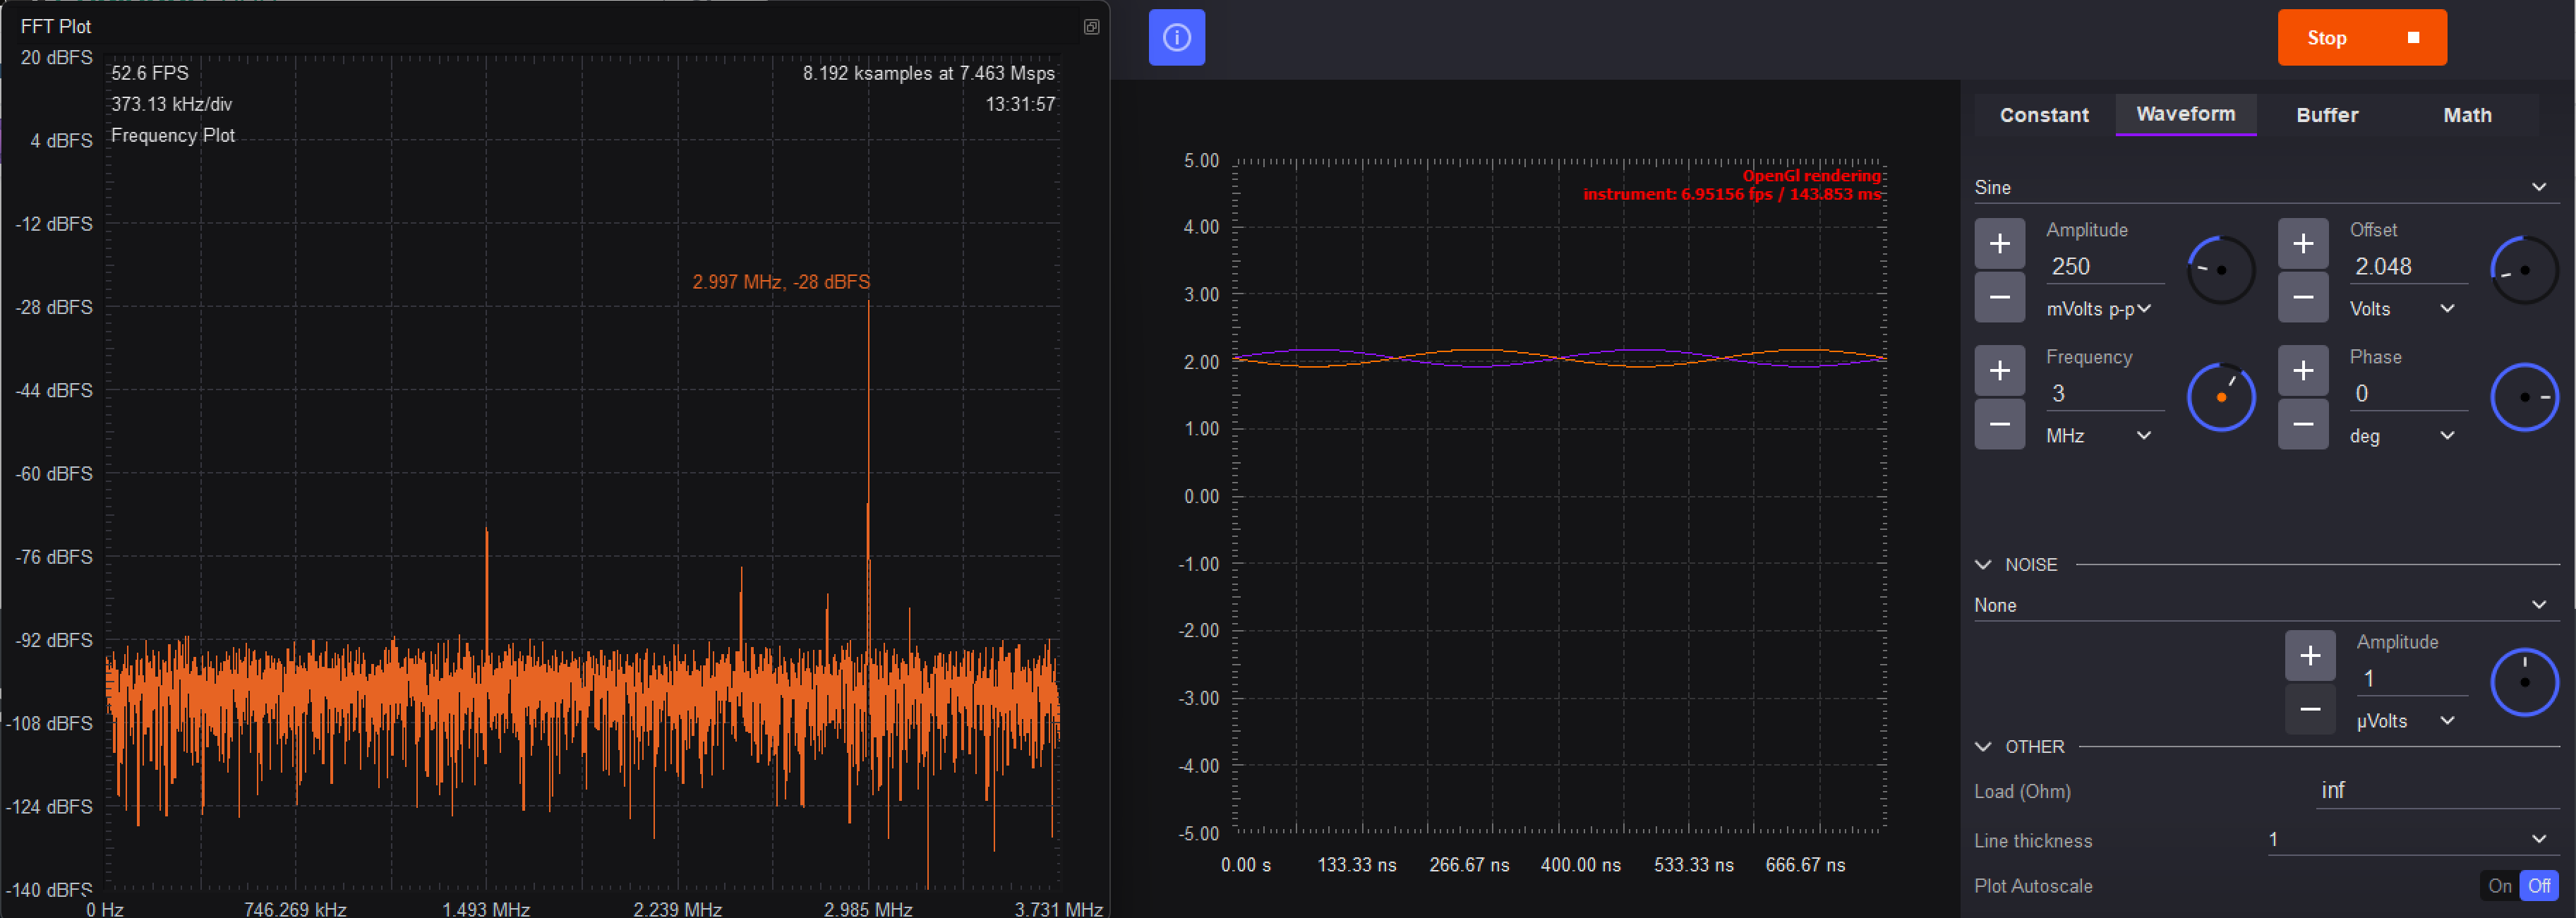The image size is (2576, 918).
Task: Click the 13:31:57 timestamp
Action: click(1020, 104)
